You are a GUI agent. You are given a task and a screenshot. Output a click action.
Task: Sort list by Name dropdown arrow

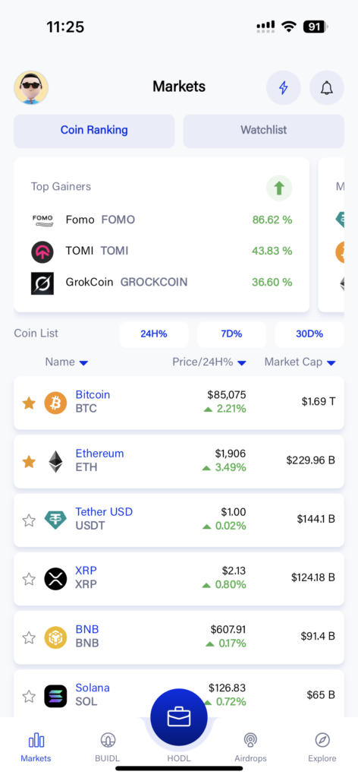tap(83, 362)
